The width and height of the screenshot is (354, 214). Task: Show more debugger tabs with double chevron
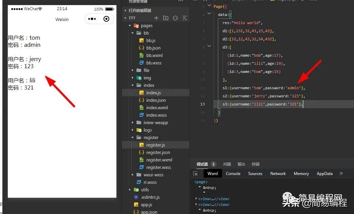341,173
